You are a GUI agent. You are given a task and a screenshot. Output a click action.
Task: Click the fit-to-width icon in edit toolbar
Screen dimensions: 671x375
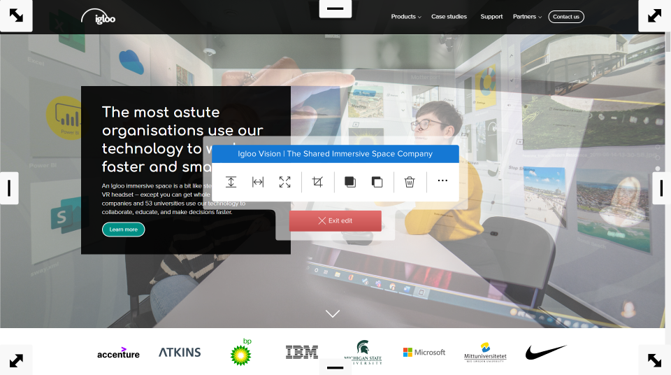[258, 182]
